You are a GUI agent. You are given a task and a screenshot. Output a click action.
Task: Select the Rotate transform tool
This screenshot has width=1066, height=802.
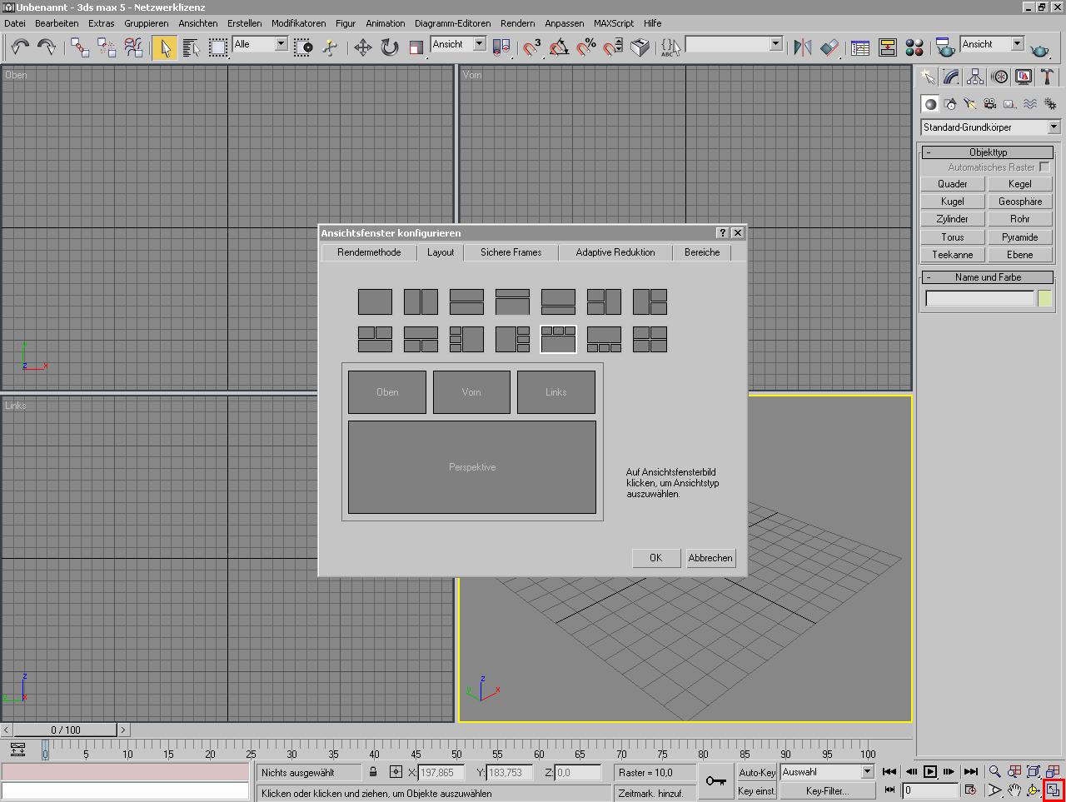(x=390, y=47)
